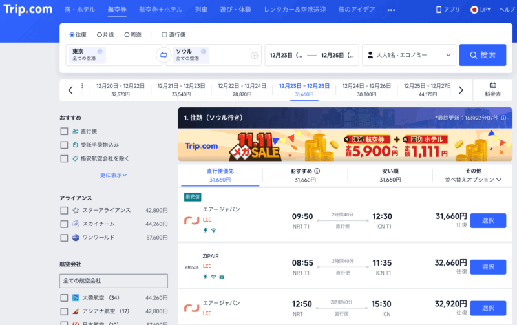The width and height of the screenshot is (517, 325).
Task: Check the スターアライアンス filter
Action: pos(64,210)
